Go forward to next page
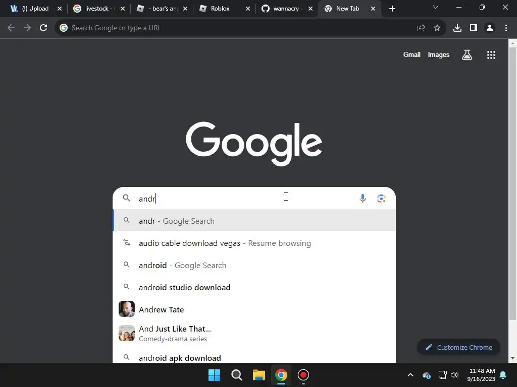This screenshot has height=387, width=517. [27, 28]
